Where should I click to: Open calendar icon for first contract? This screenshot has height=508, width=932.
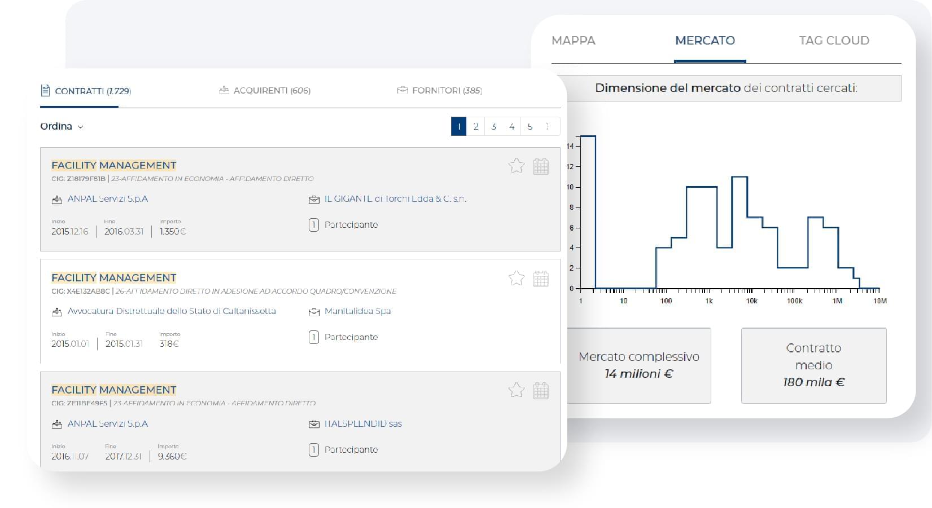[x=540, y=166]
